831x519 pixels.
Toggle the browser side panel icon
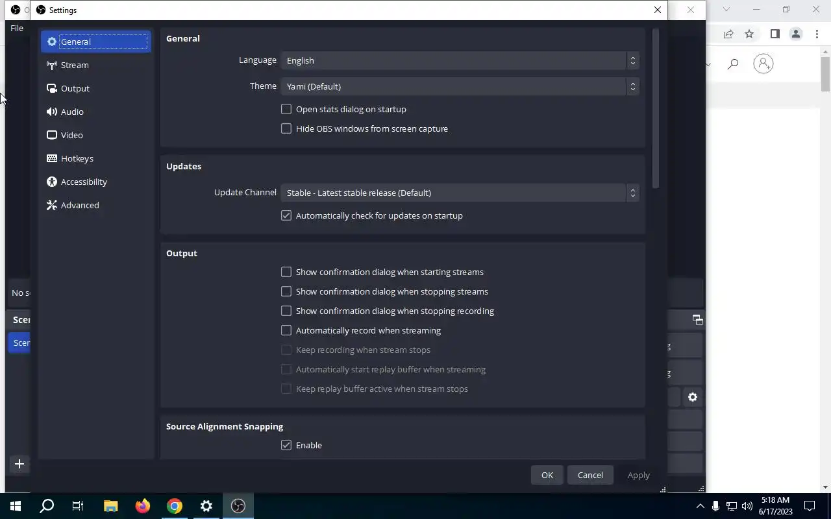click(x=775, y=34)
